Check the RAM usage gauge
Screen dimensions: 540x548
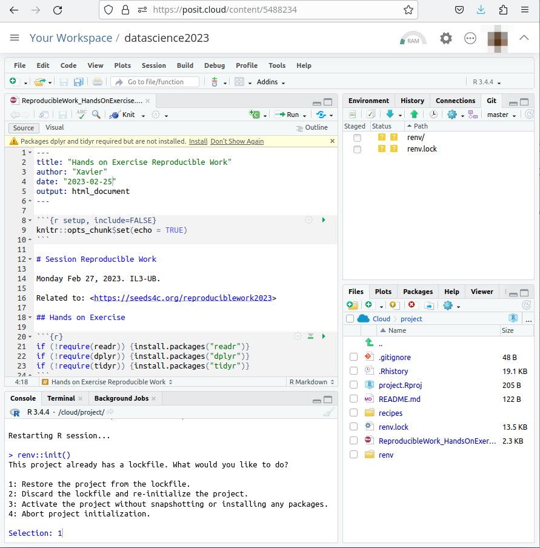tap(413, 38)
